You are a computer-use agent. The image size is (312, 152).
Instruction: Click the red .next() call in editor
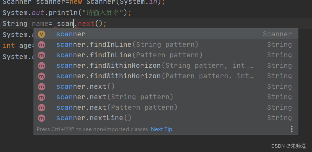coord(88,24)
